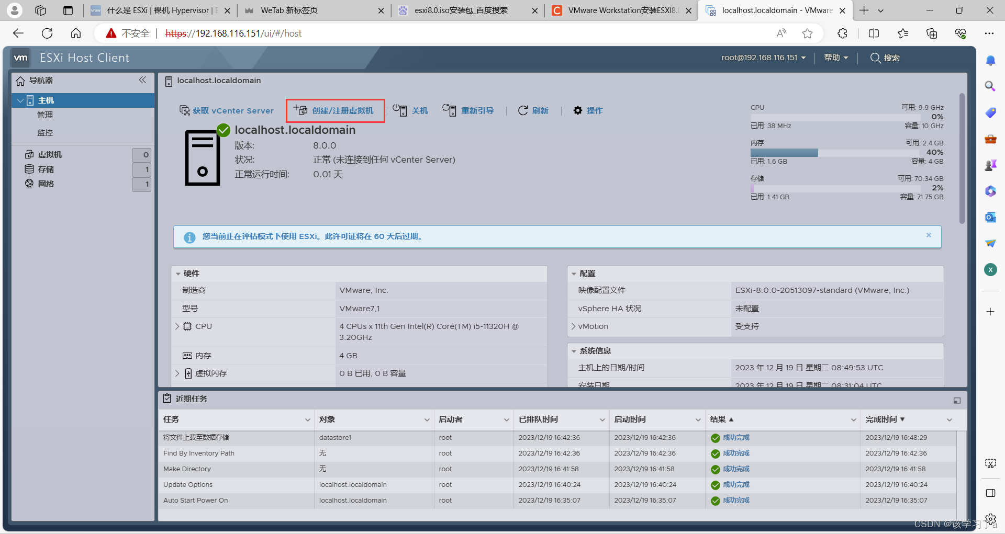Collapse the Navigator panel using the double-chevron icon
1005x534 pixels.
[142, 80]
